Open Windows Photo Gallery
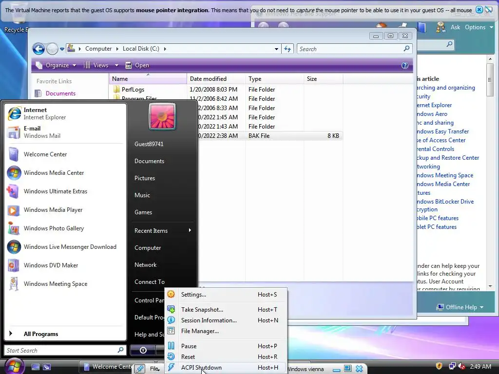Viewport: 499px width, 374px height. 65,228
